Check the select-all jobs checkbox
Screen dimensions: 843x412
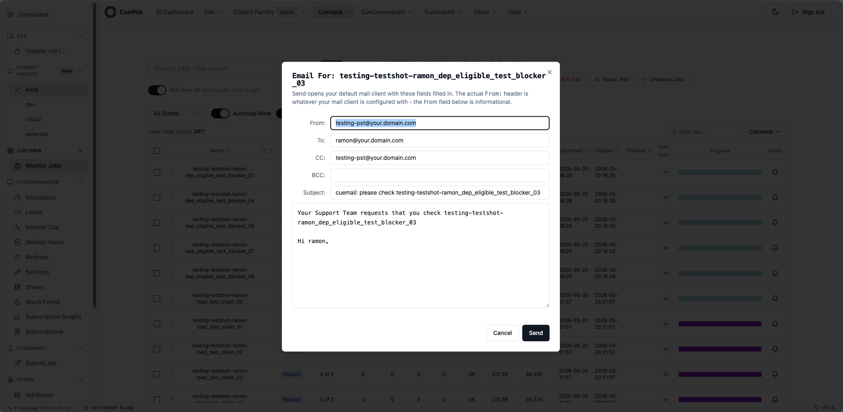(x=157, y=151)
